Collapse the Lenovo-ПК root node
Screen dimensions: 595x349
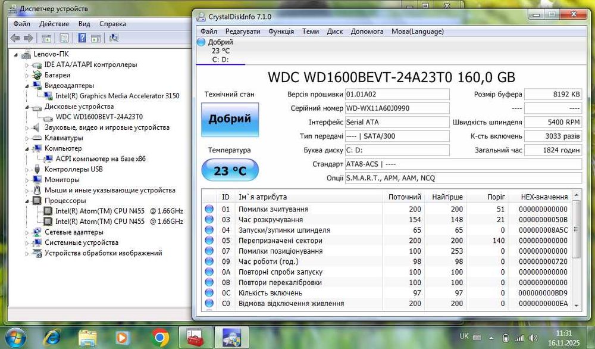[x=16, y=55]
